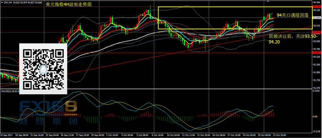322x138 pixels.
Task: Click the current price tag 93.846
Action: point(316,18)
